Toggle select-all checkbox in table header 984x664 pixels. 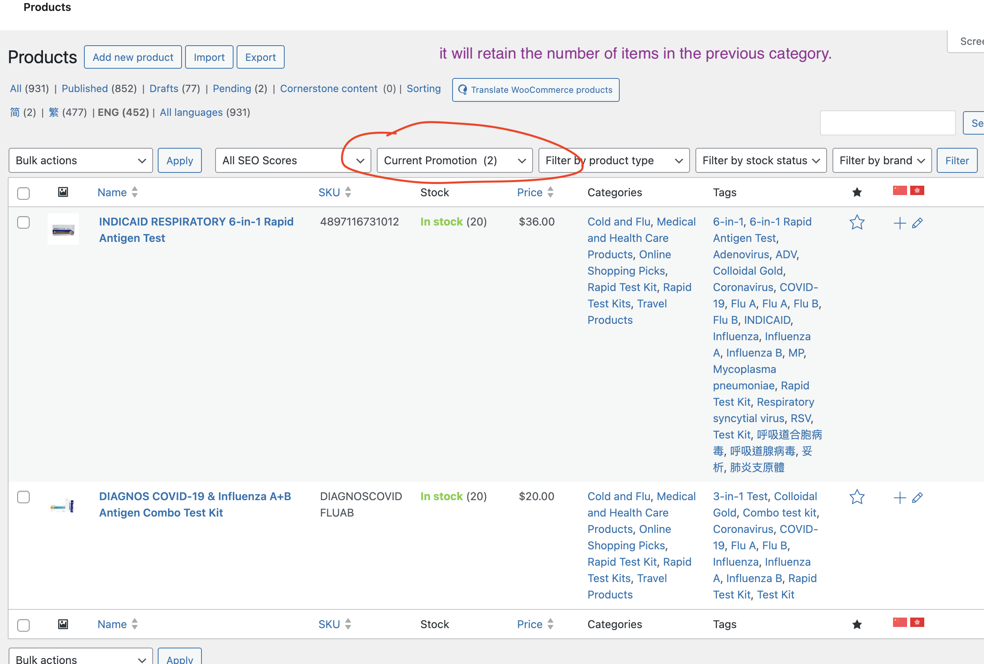pos(23,193)
